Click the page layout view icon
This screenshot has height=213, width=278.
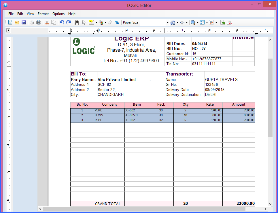click(x=202, y=22)
